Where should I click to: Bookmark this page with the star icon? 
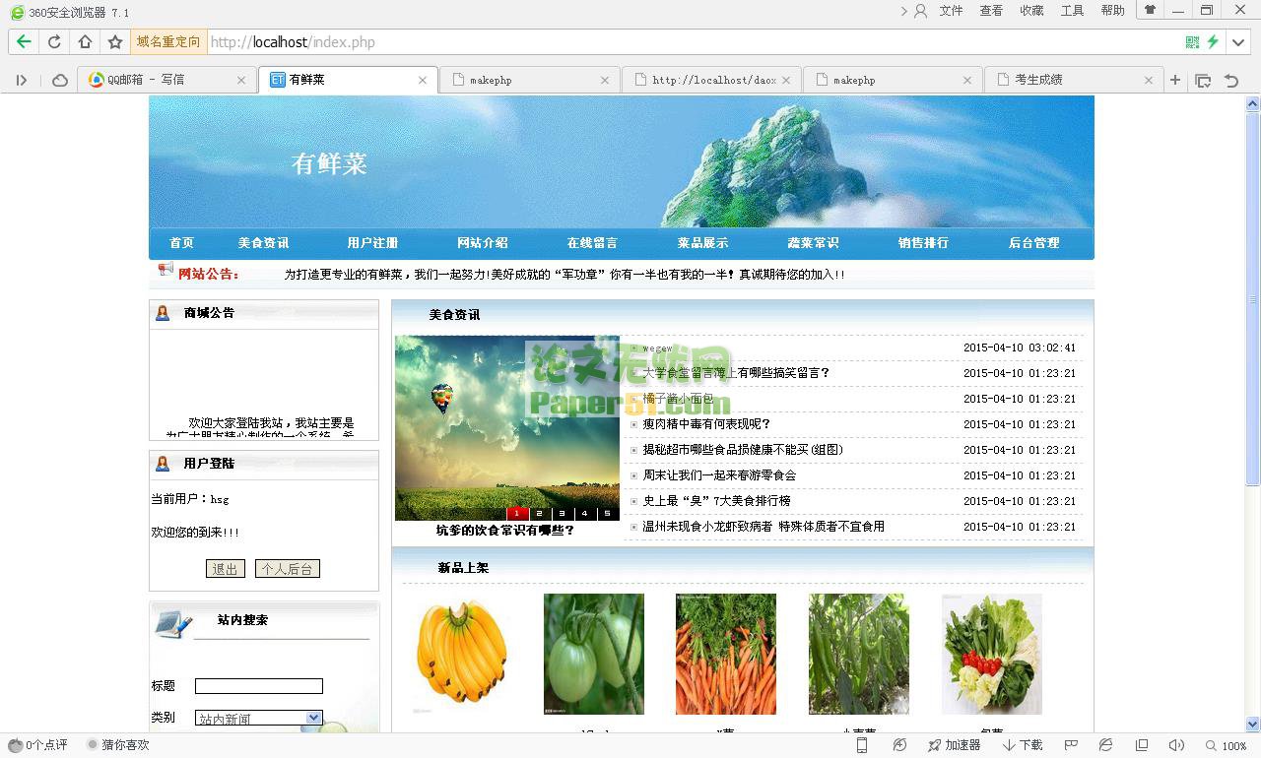[115, 41]
